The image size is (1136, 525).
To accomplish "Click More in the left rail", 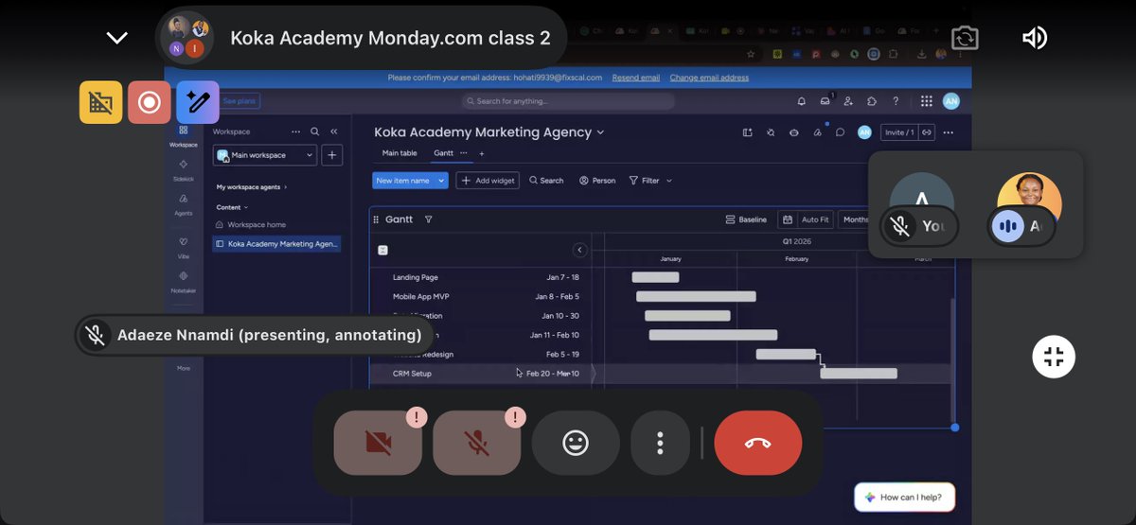I will [184, 368].
